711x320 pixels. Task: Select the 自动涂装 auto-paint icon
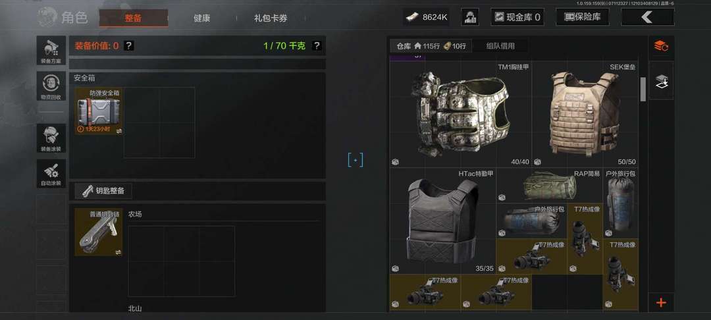[x=51, y=173]
